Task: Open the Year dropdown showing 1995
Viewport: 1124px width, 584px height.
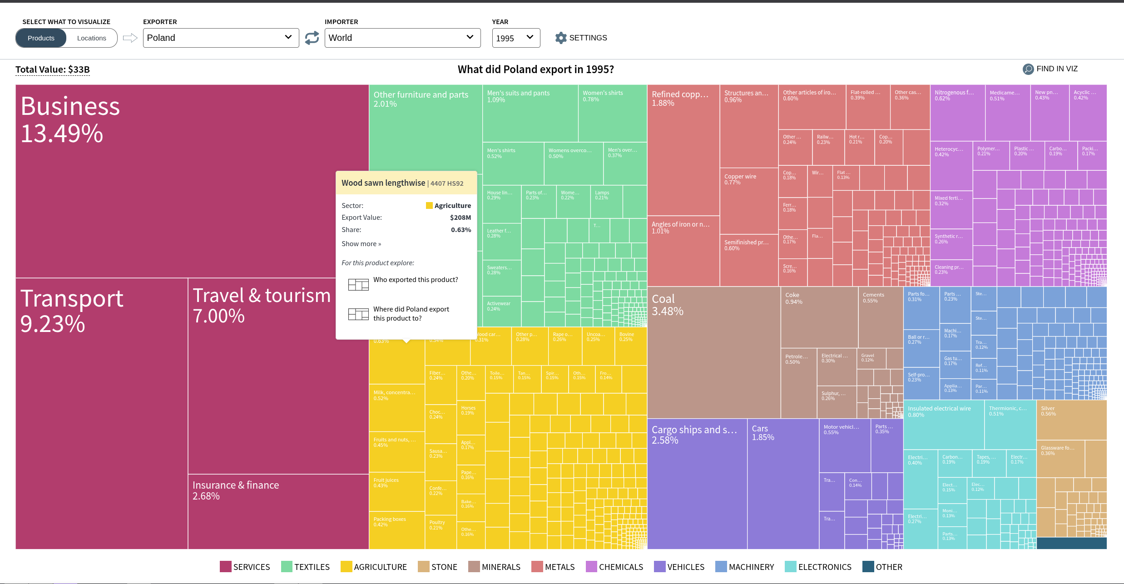Action: pyautogui.click(x=516, y=38)
